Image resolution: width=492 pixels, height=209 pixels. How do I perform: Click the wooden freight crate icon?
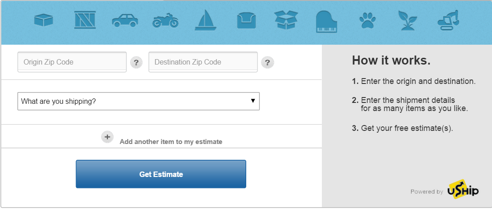[x=84, y=20]
